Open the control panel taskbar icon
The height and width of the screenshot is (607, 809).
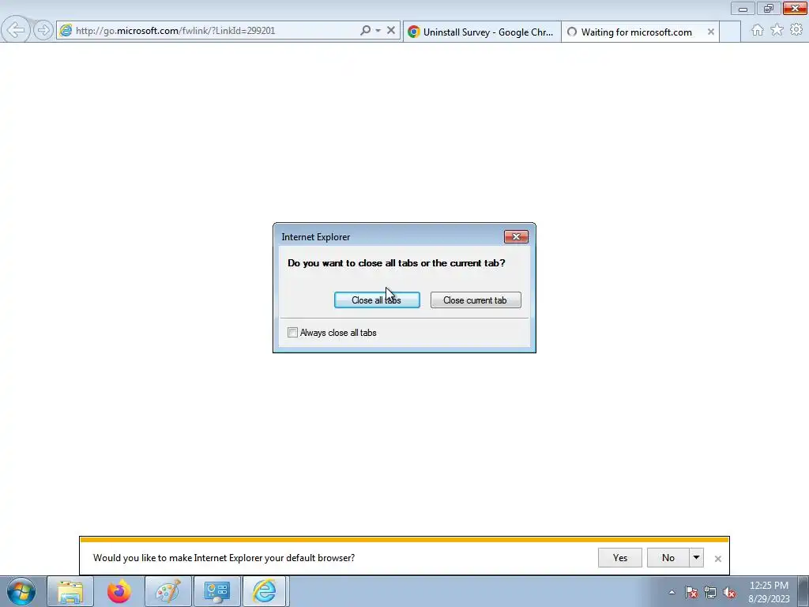pos(216,591)
